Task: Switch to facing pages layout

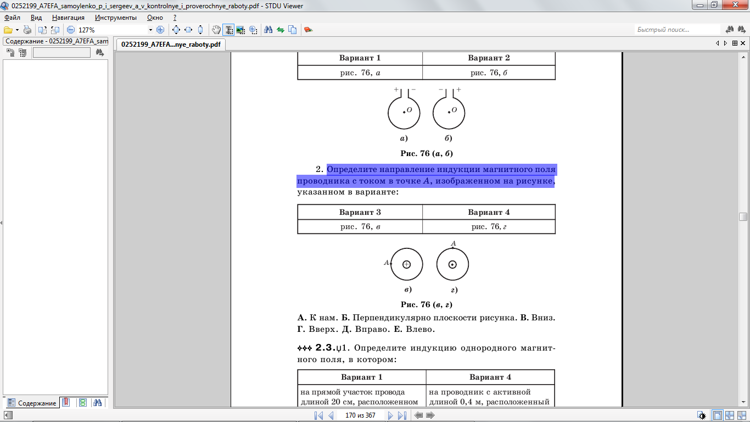Action: pos(730,415)
